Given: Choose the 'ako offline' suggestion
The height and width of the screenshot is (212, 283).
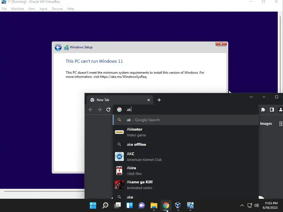Looking at the screenshot, I should [x=186, y=144].
